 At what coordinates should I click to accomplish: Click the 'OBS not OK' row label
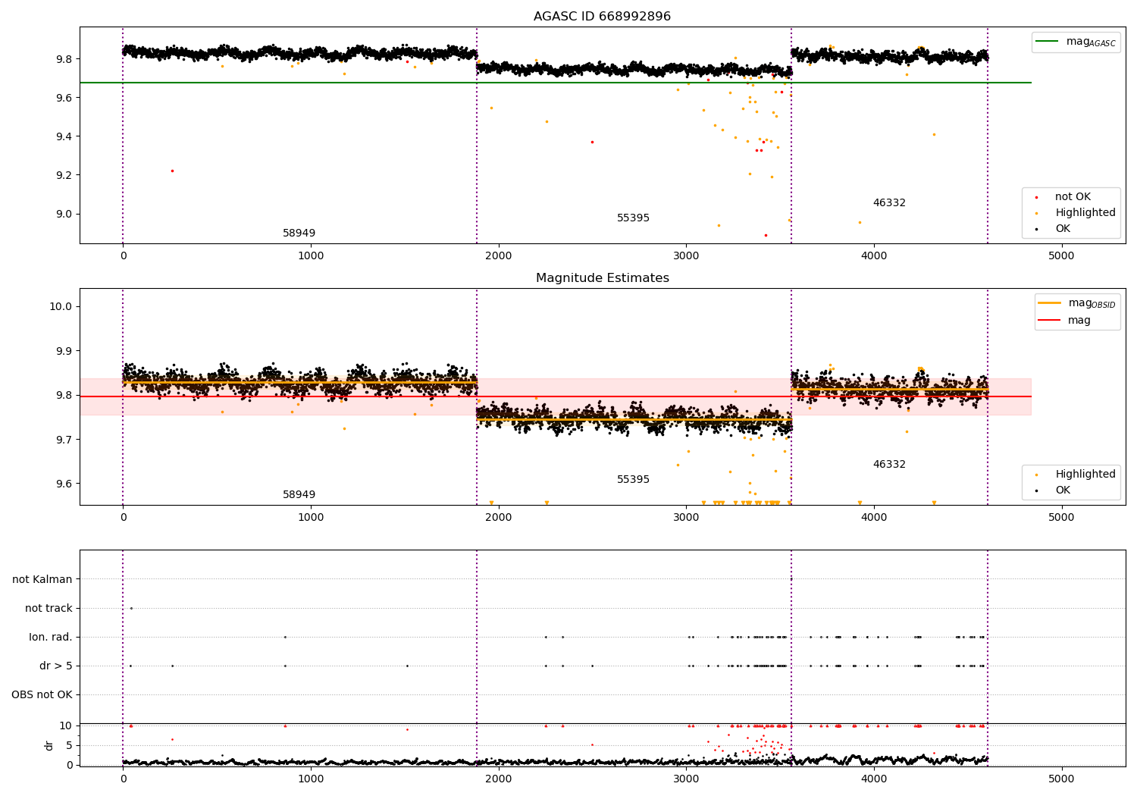point(42,695)
